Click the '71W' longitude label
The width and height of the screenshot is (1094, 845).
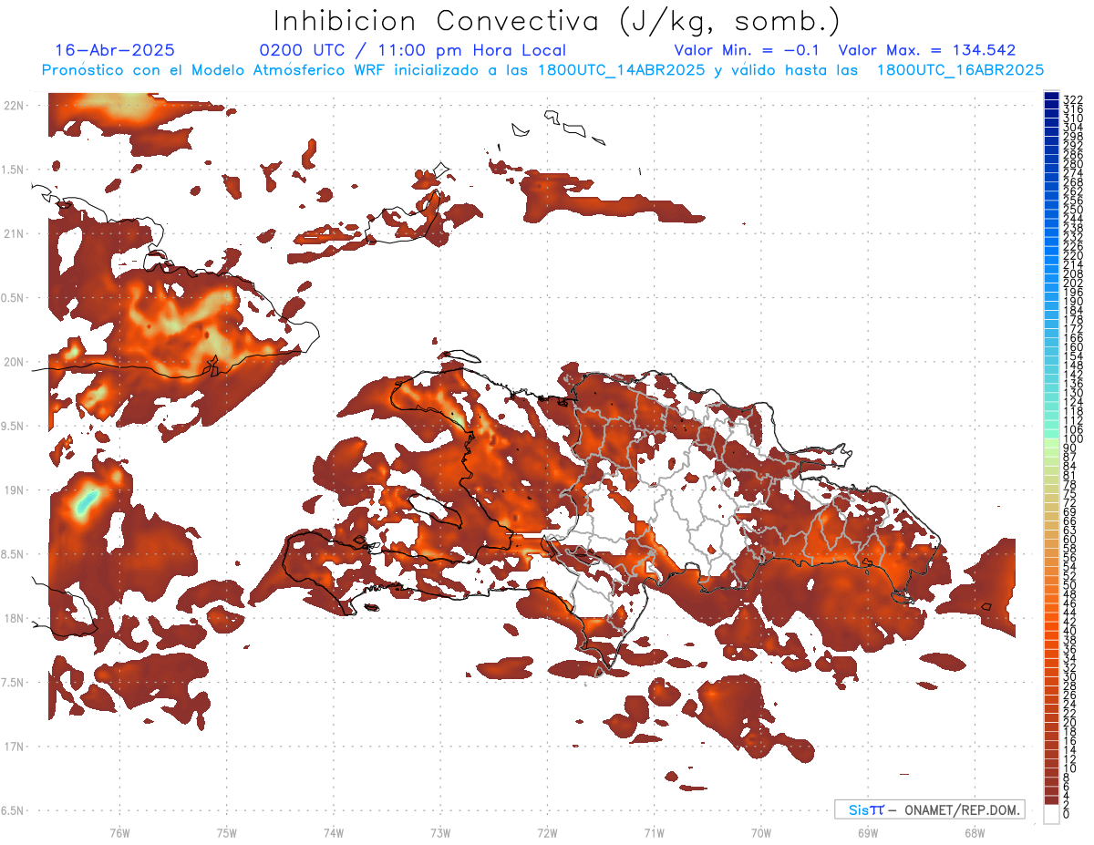point(654,832)
